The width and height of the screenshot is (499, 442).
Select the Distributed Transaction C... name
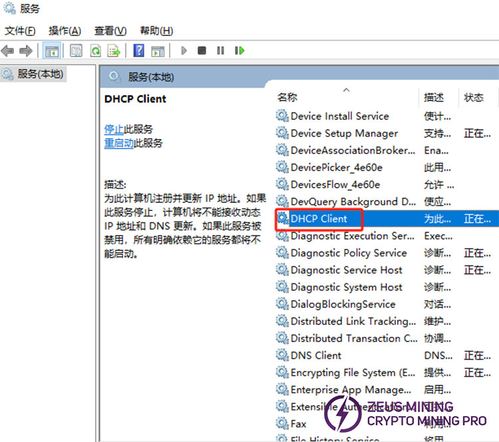point(354,338)
